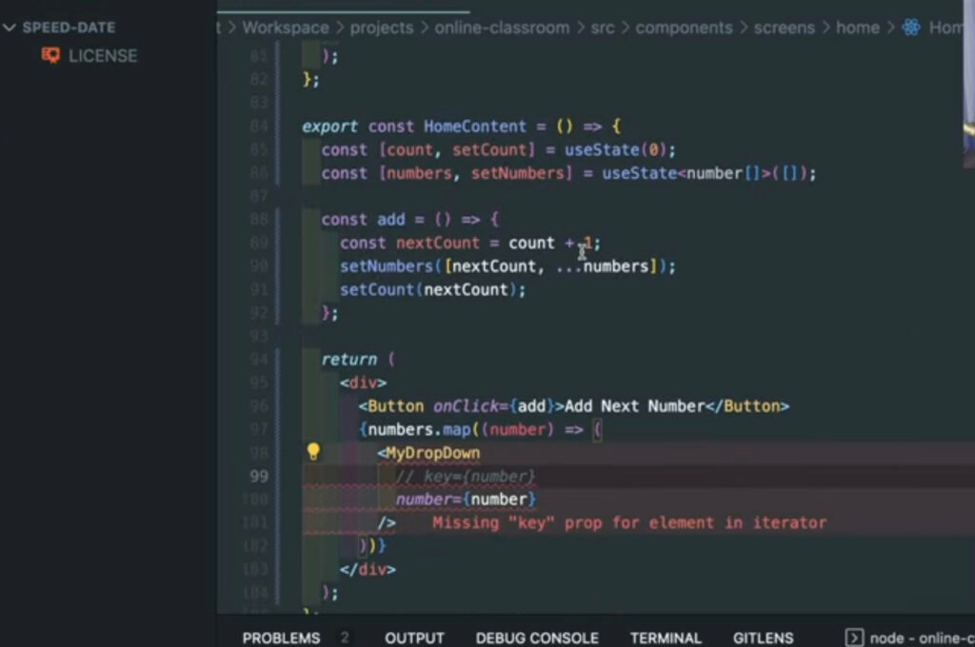Viewport: 975px width, 647px height.
Task: Click the 'export' keyword
Action: tap(329, 127)
